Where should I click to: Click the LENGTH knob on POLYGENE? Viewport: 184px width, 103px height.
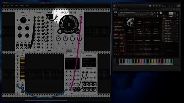pyautogui.click(x=58, y=39)
